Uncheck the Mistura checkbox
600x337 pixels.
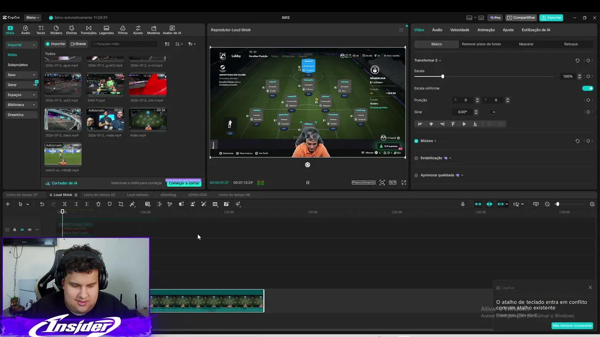[416, 141]
